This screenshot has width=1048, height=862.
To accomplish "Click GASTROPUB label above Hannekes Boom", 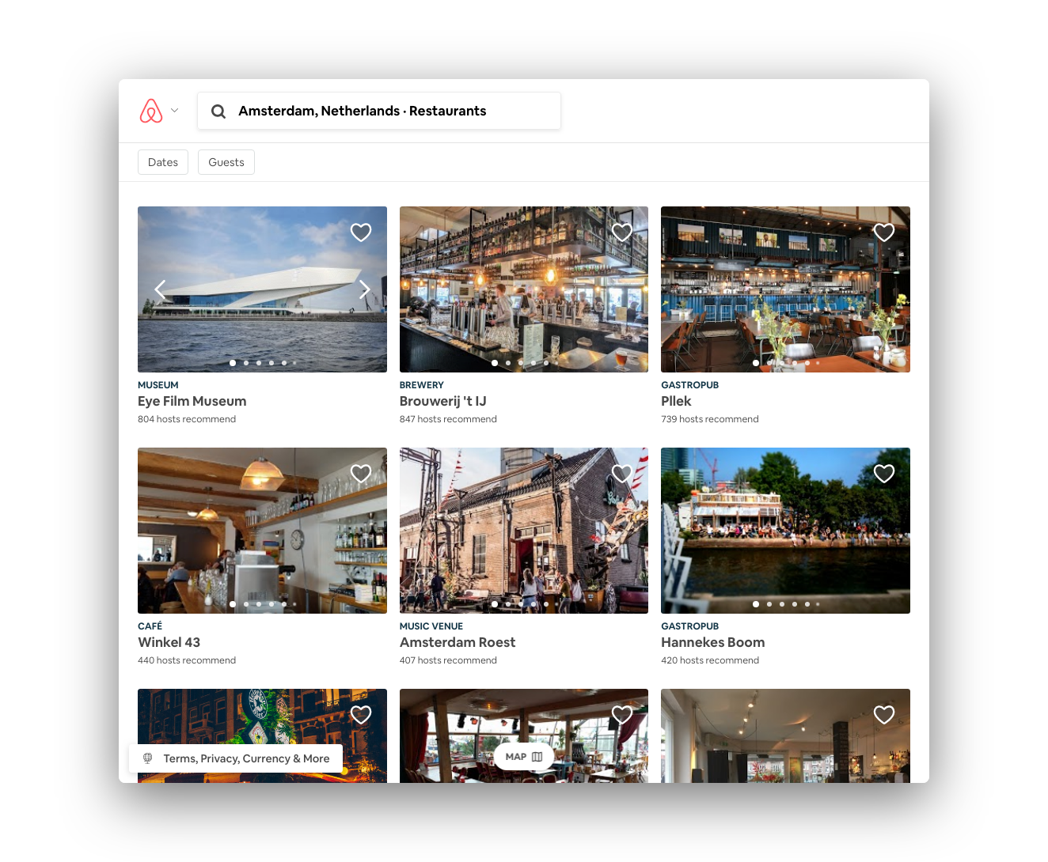I will click(690, 626).
